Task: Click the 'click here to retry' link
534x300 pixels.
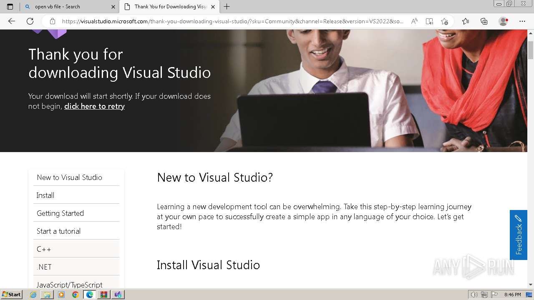Action: [94, 106]
